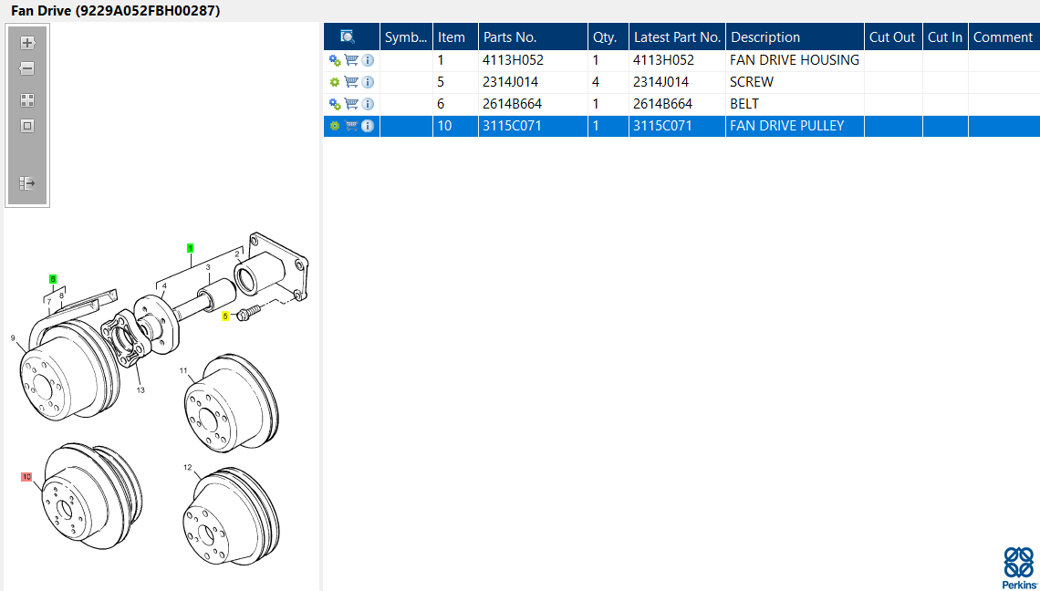Sort by the Parts No. column header
Image resolution: width=1040 pixels, height=591 pixels.
534,37
